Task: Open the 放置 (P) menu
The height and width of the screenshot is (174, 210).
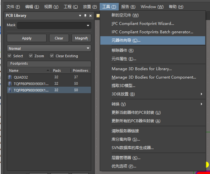Action: click(90, 7)
